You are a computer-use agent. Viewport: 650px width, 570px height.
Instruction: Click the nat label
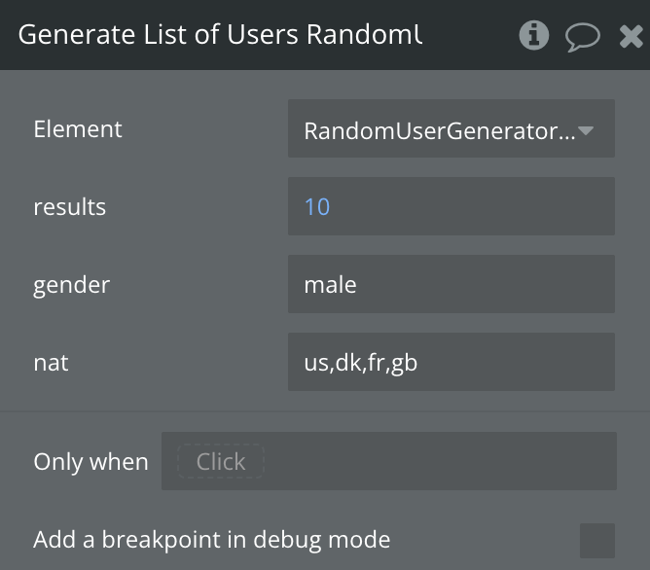click(52, 362)
